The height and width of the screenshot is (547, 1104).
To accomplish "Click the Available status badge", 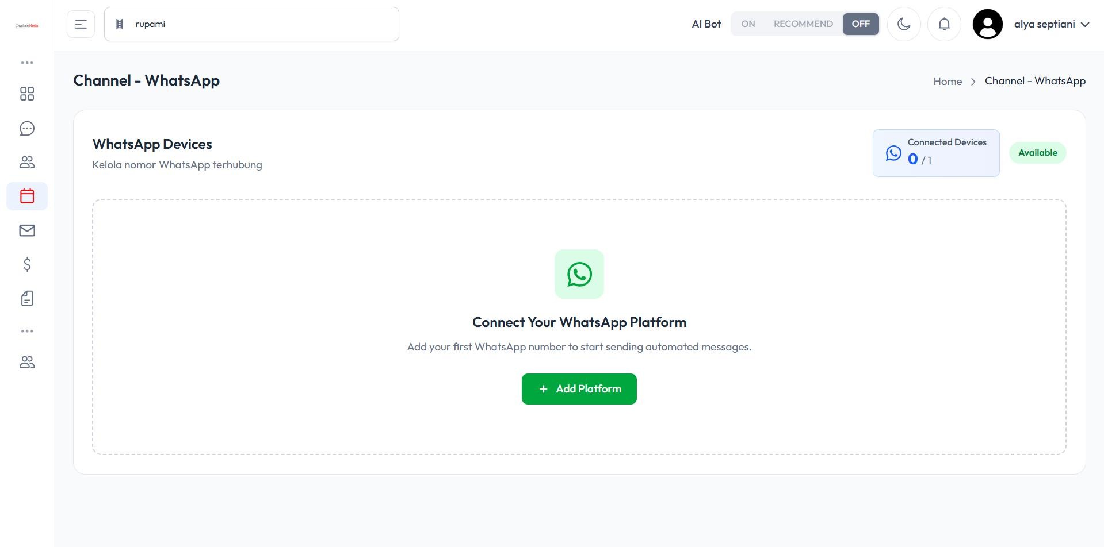I will tap(1038, 153).
